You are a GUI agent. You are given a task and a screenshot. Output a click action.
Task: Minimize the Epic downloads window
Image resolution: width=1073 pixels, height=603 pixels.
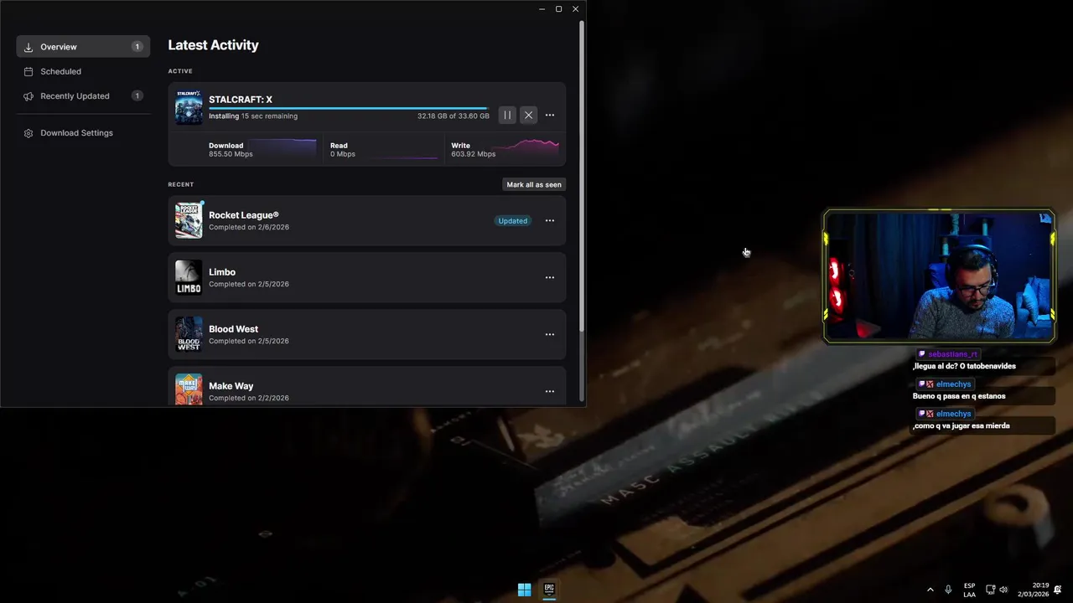pos(542,9)
